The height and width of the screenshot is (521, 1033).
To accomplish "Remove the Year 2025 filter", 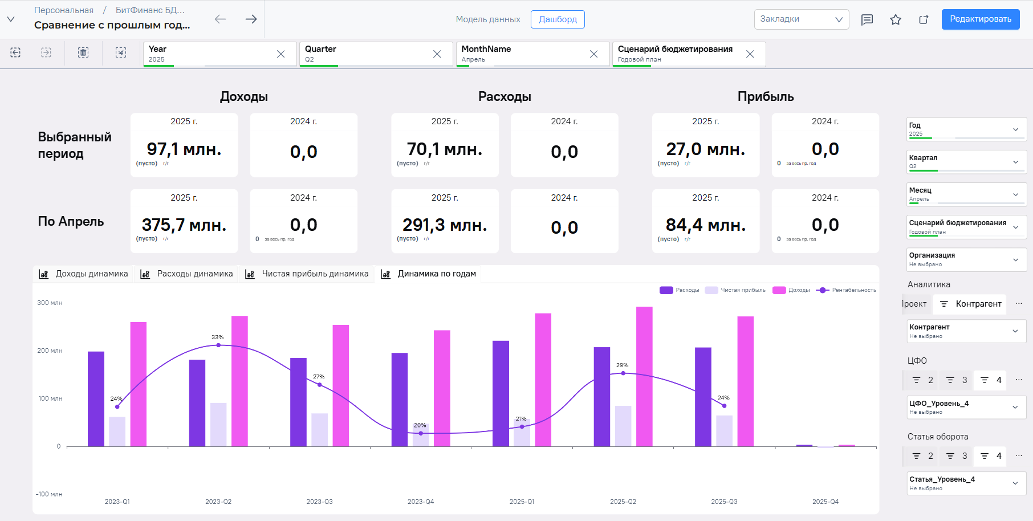I will 281,54.
